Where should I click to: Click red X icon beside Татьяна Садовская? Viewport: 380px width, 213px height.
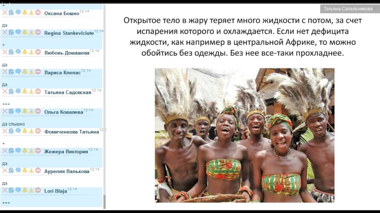coord(5,91)
